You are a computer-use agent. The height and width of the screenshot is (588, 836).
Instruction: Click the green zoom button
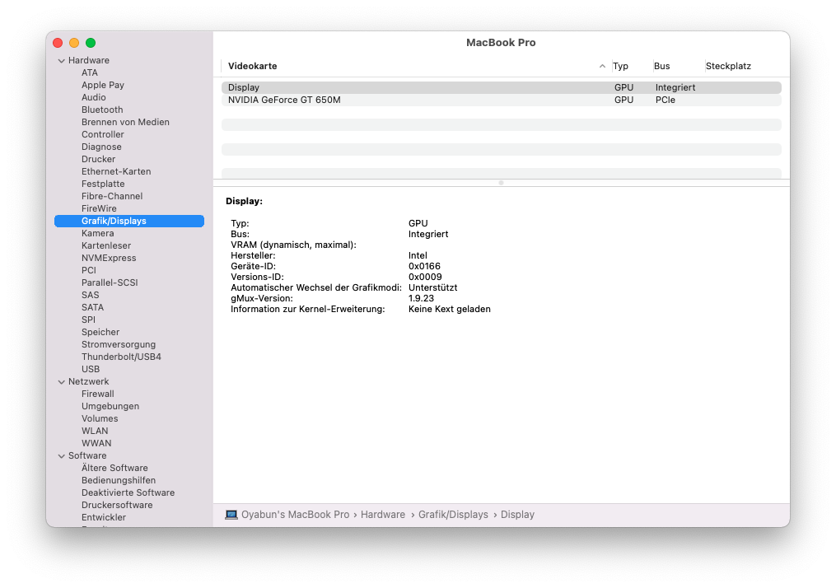[x=91, y=43]
